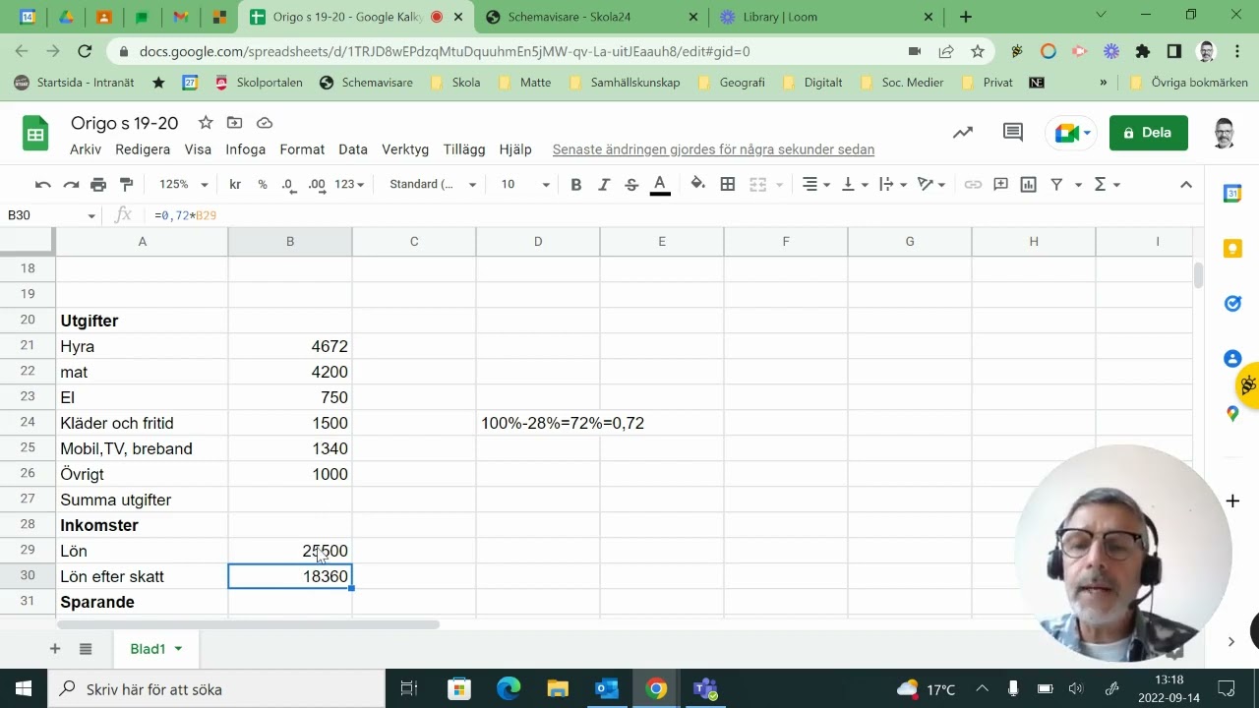Open the Blad1 sheet tab dropdown arrow

tap(178, 649)
